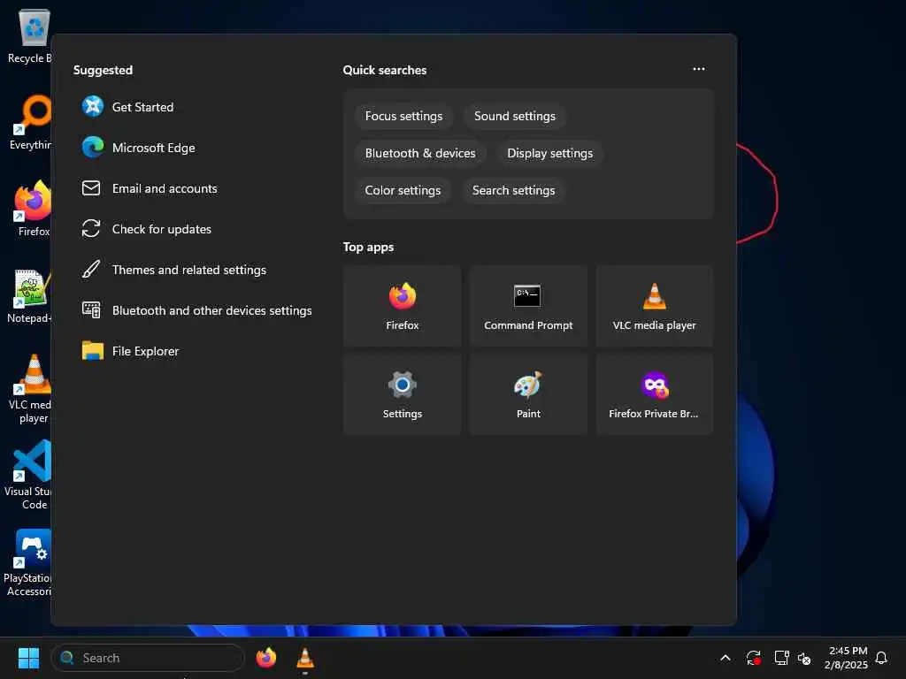The width and height of the screenshot is (906, 679).
Task: Open Firefox from the taskbar
Action: pos(265,658)
